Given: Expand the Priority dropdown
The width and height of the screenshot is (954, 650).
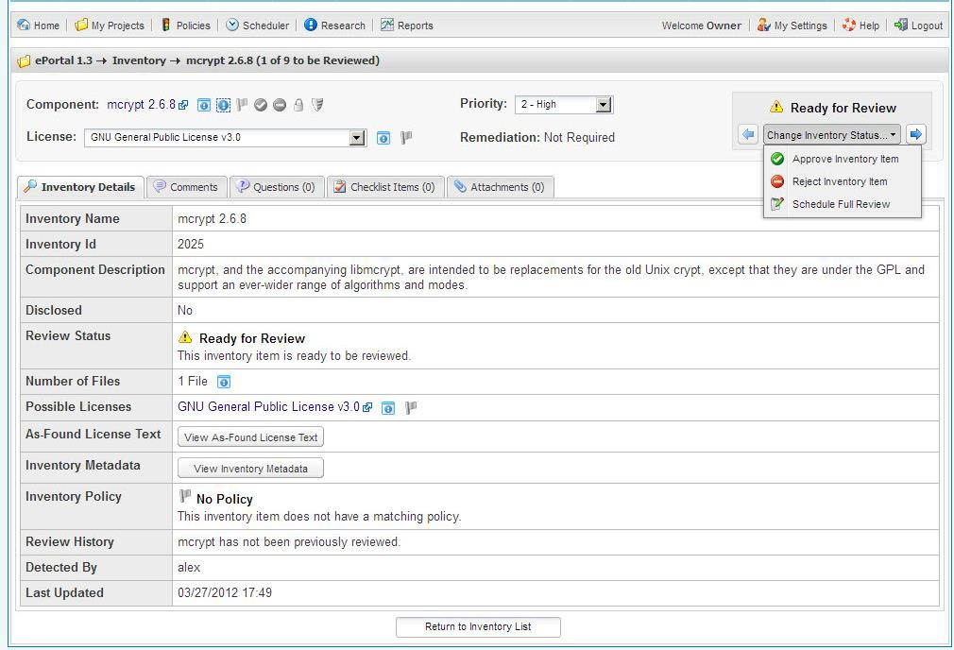Looking at the screenshot, I should (x=603, y=104).
